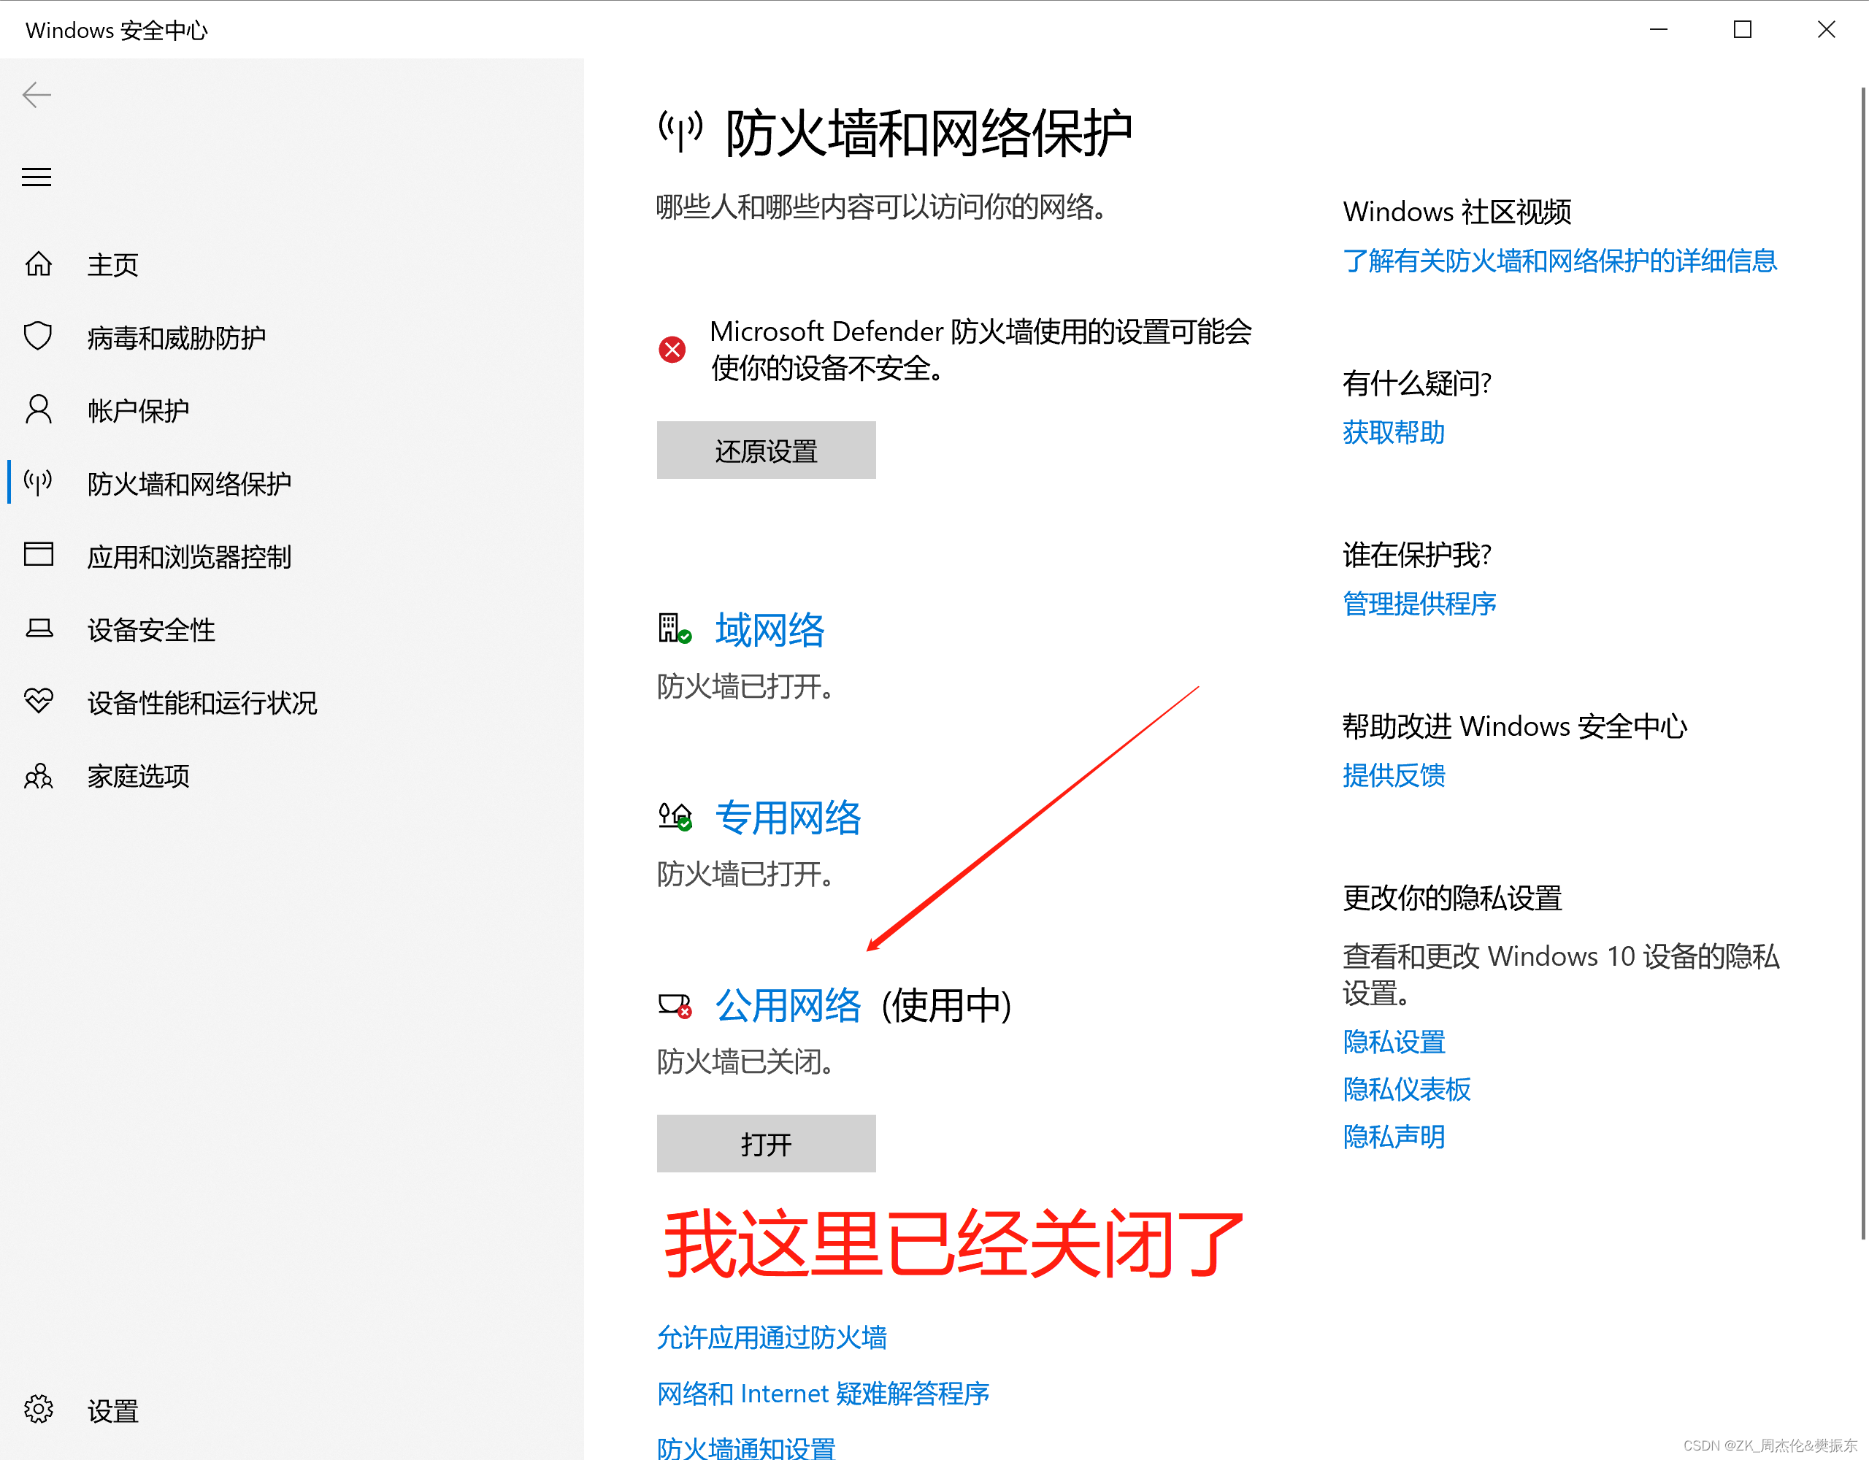Click the home icon beside 主页
Screen dimensions: 1869x1460
(39, 264)
